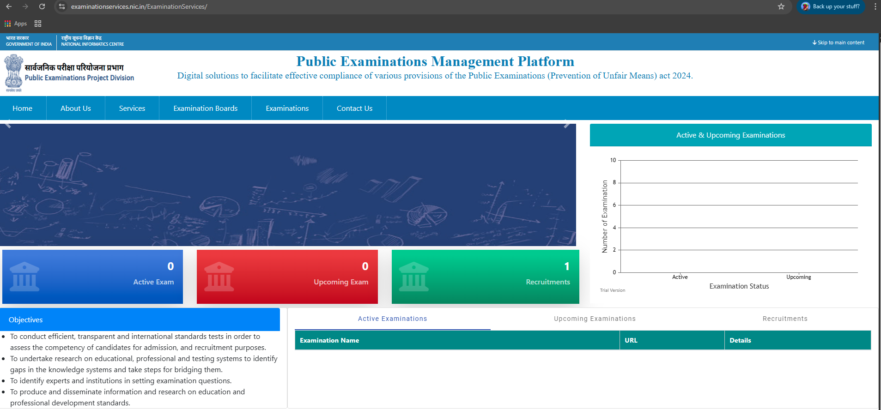This screenshot has width=881, height=410.
Task: Bookmark this page with star icon
Action: (x=781, y=6)
